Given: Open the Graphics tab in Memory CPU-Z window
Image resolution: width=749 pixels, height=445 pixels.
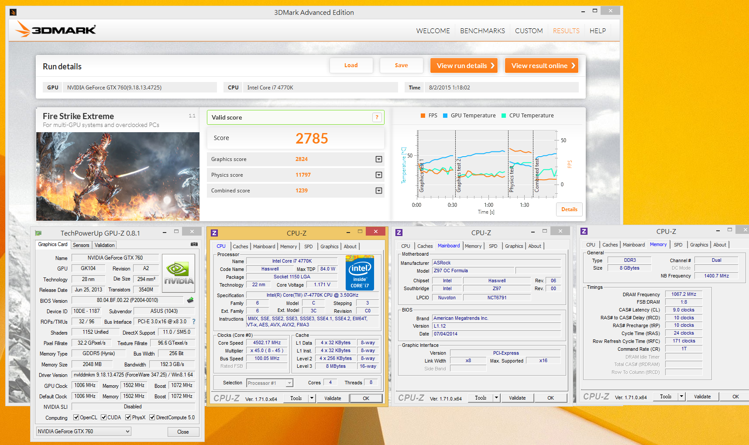Looking at the screenshot, I should tap(699, 245).
